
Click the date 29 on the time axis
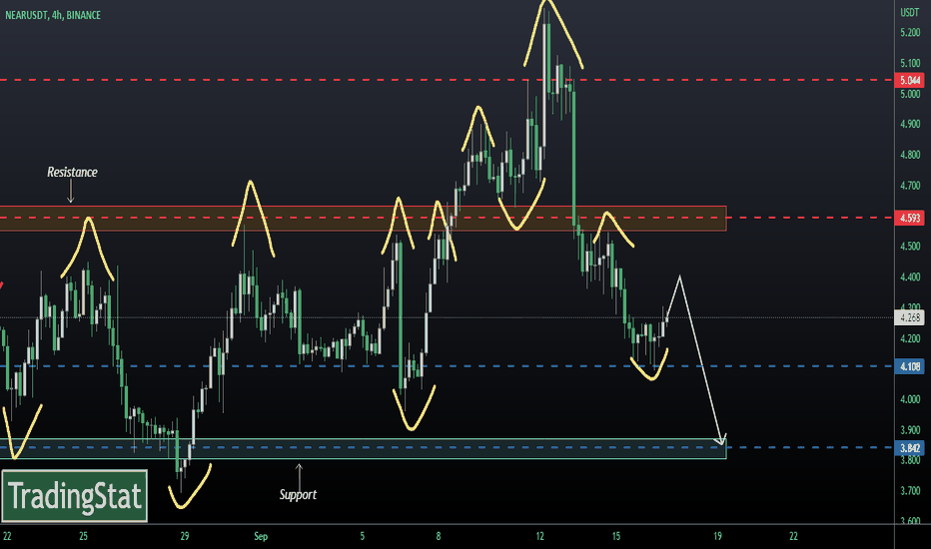(x=185, y=537)
